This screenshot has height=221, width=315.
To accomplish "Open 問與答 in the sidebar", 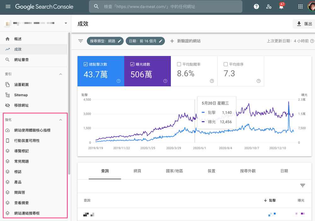I will click(34, 192).
